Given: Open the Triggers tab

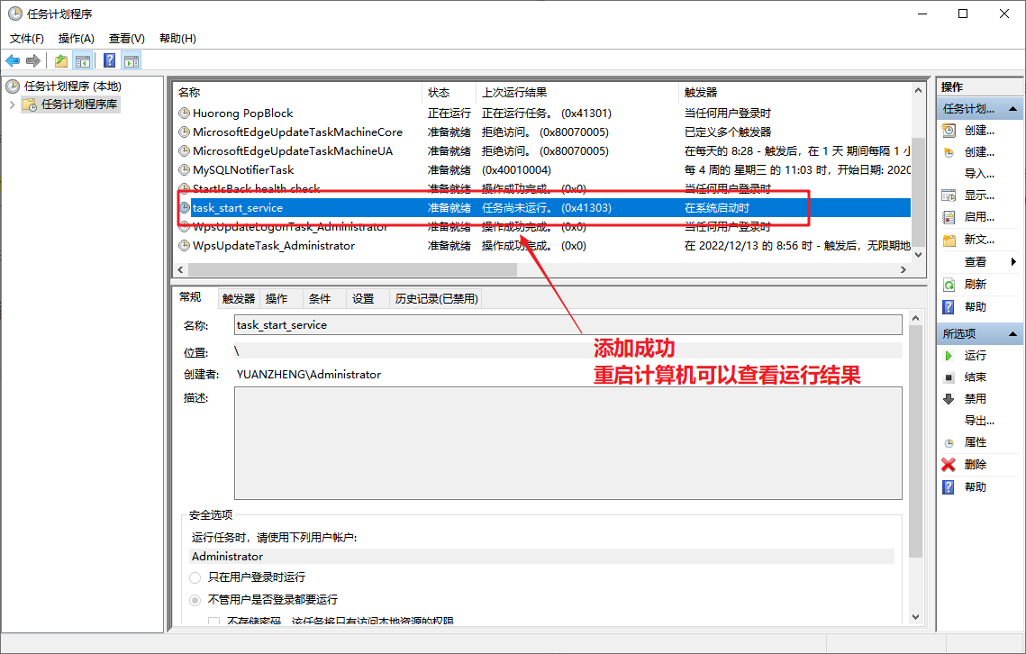Looking at the screenshot, I should tap(239, 299).
